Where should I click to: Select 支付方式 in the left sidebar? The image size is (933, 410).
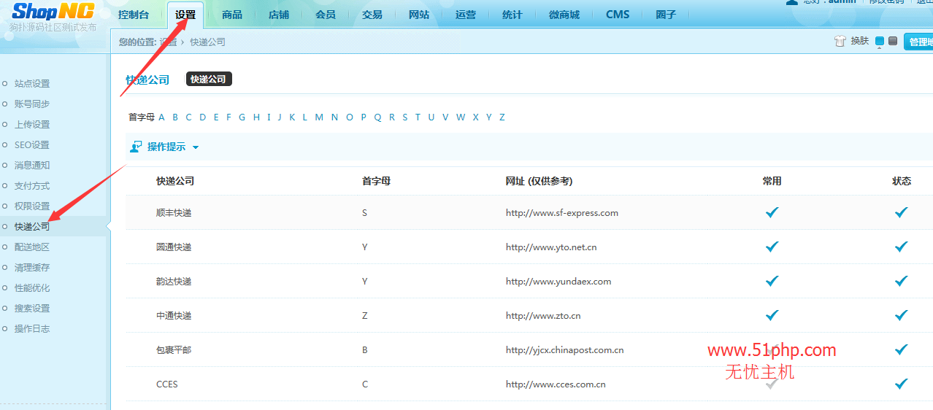tap(32, 186)
